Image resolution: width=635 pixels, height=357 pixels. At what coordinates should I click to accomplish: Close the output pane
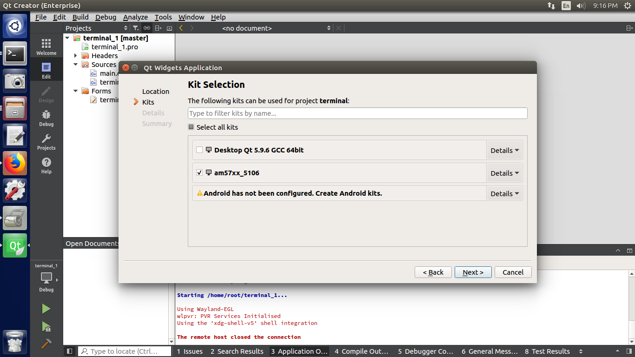click(x=629, y=251)
